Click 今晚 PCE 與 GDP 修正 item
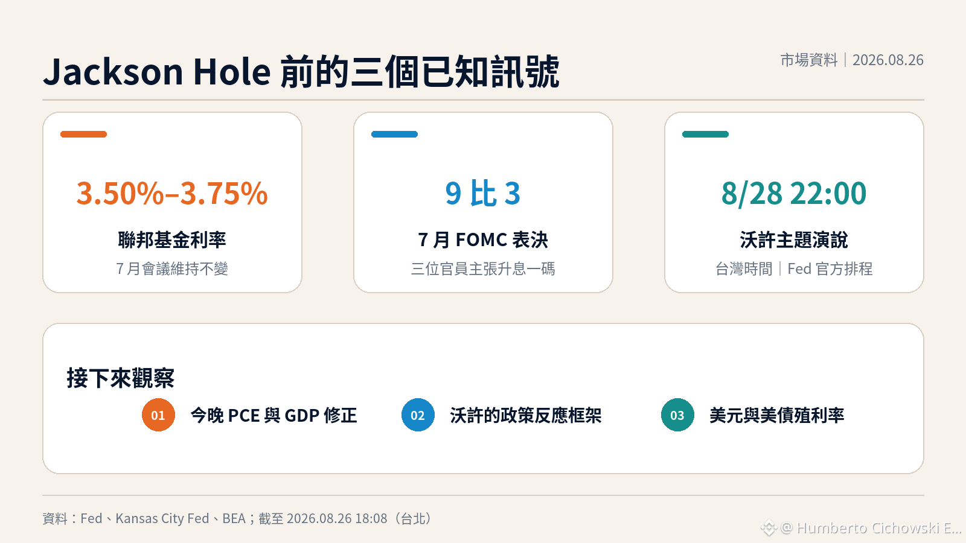Viewport: 966px width, 543px height. coord(274,415)
